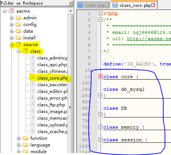The width and height of the screenshot is (171, 155).
Task: Close the class_core.php tab
Action: click(153, 5)
